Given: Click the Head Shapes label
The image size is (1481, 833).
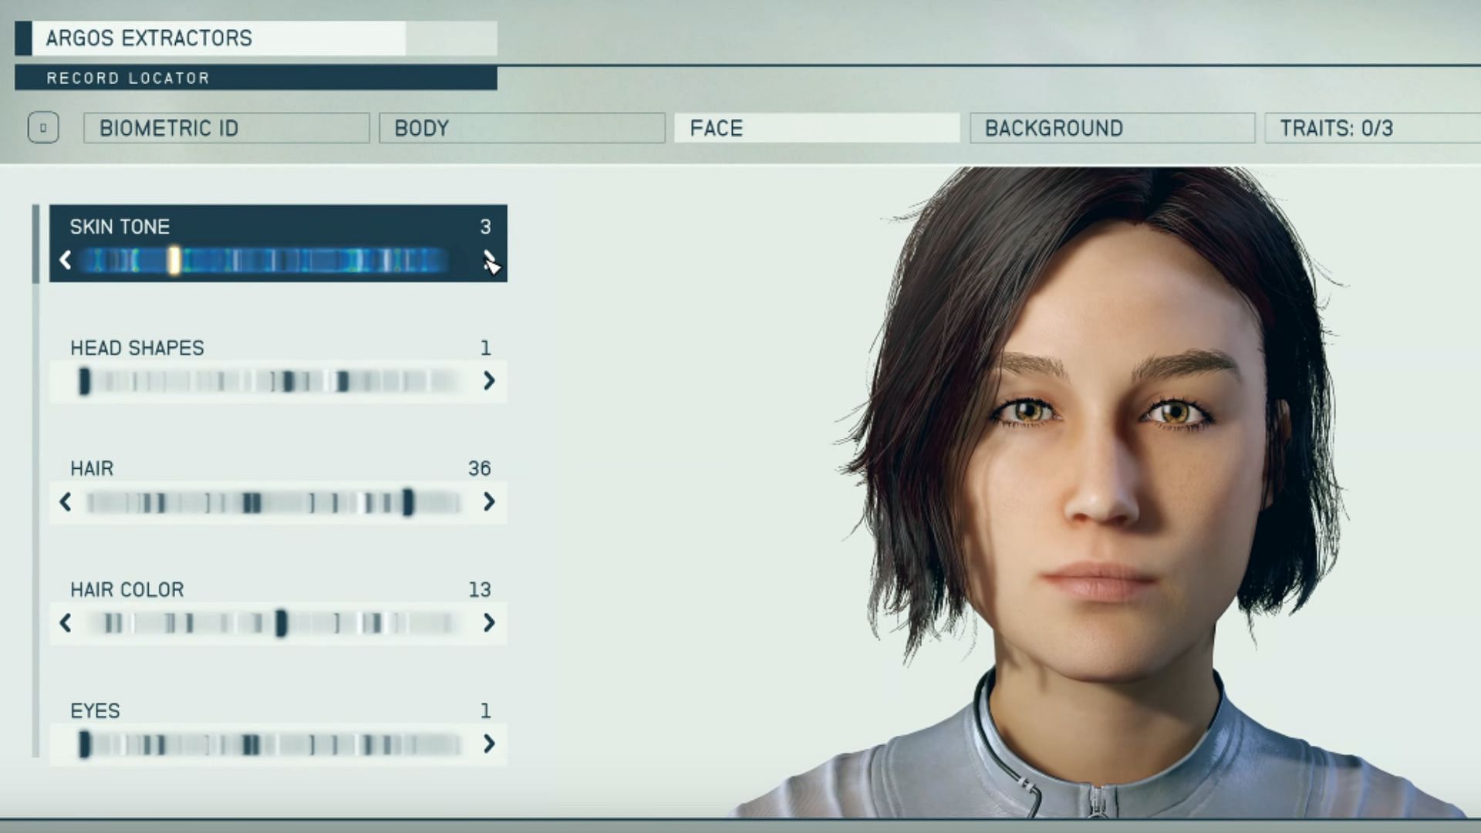Looking at the screenshot, I should pos(137,348).
